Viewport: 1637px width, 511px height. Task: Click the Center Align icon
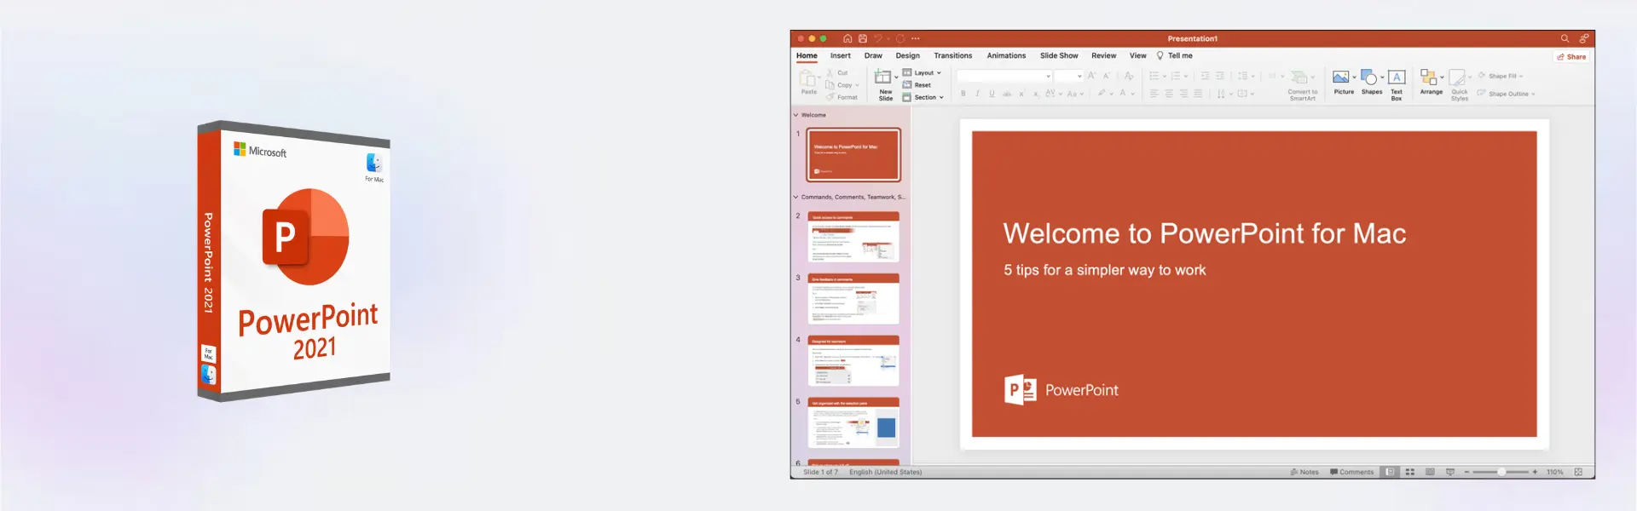pyautogui.click(x=1169, y=94)
